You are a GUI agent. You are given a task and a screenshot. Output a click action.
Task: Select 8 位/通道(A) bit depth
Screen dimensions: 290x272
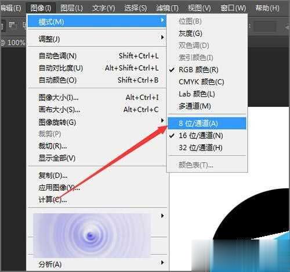pyautogui.click(x=207, y=123)
